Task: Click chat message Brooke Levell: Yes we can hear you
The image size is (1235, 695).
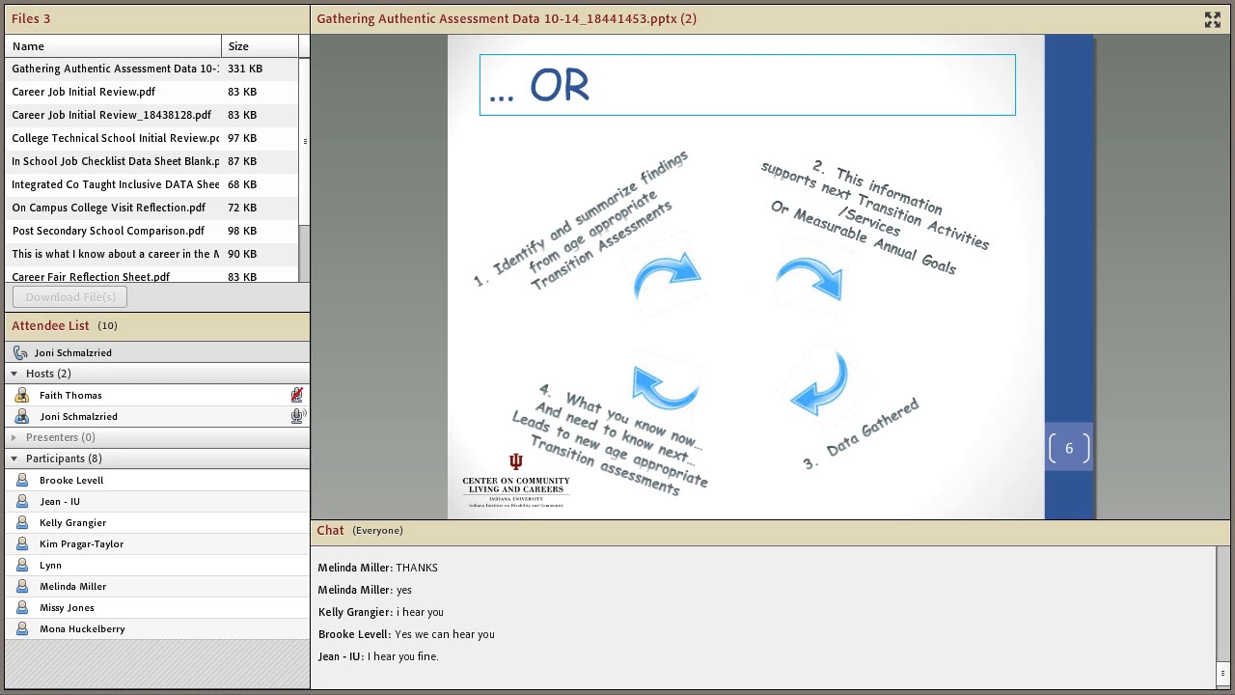Action: coord(406,634)
